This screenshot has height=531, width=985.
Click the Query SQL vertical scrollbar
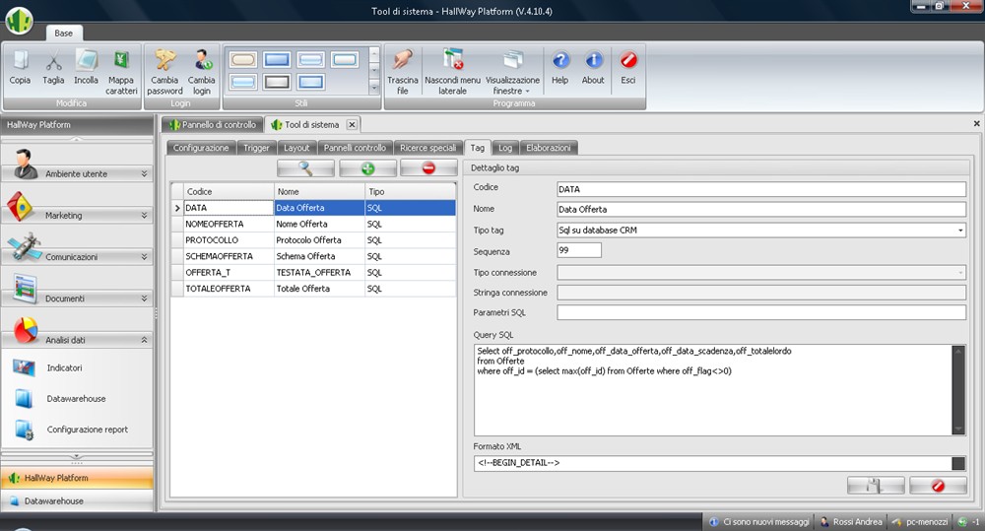[958, 389]
